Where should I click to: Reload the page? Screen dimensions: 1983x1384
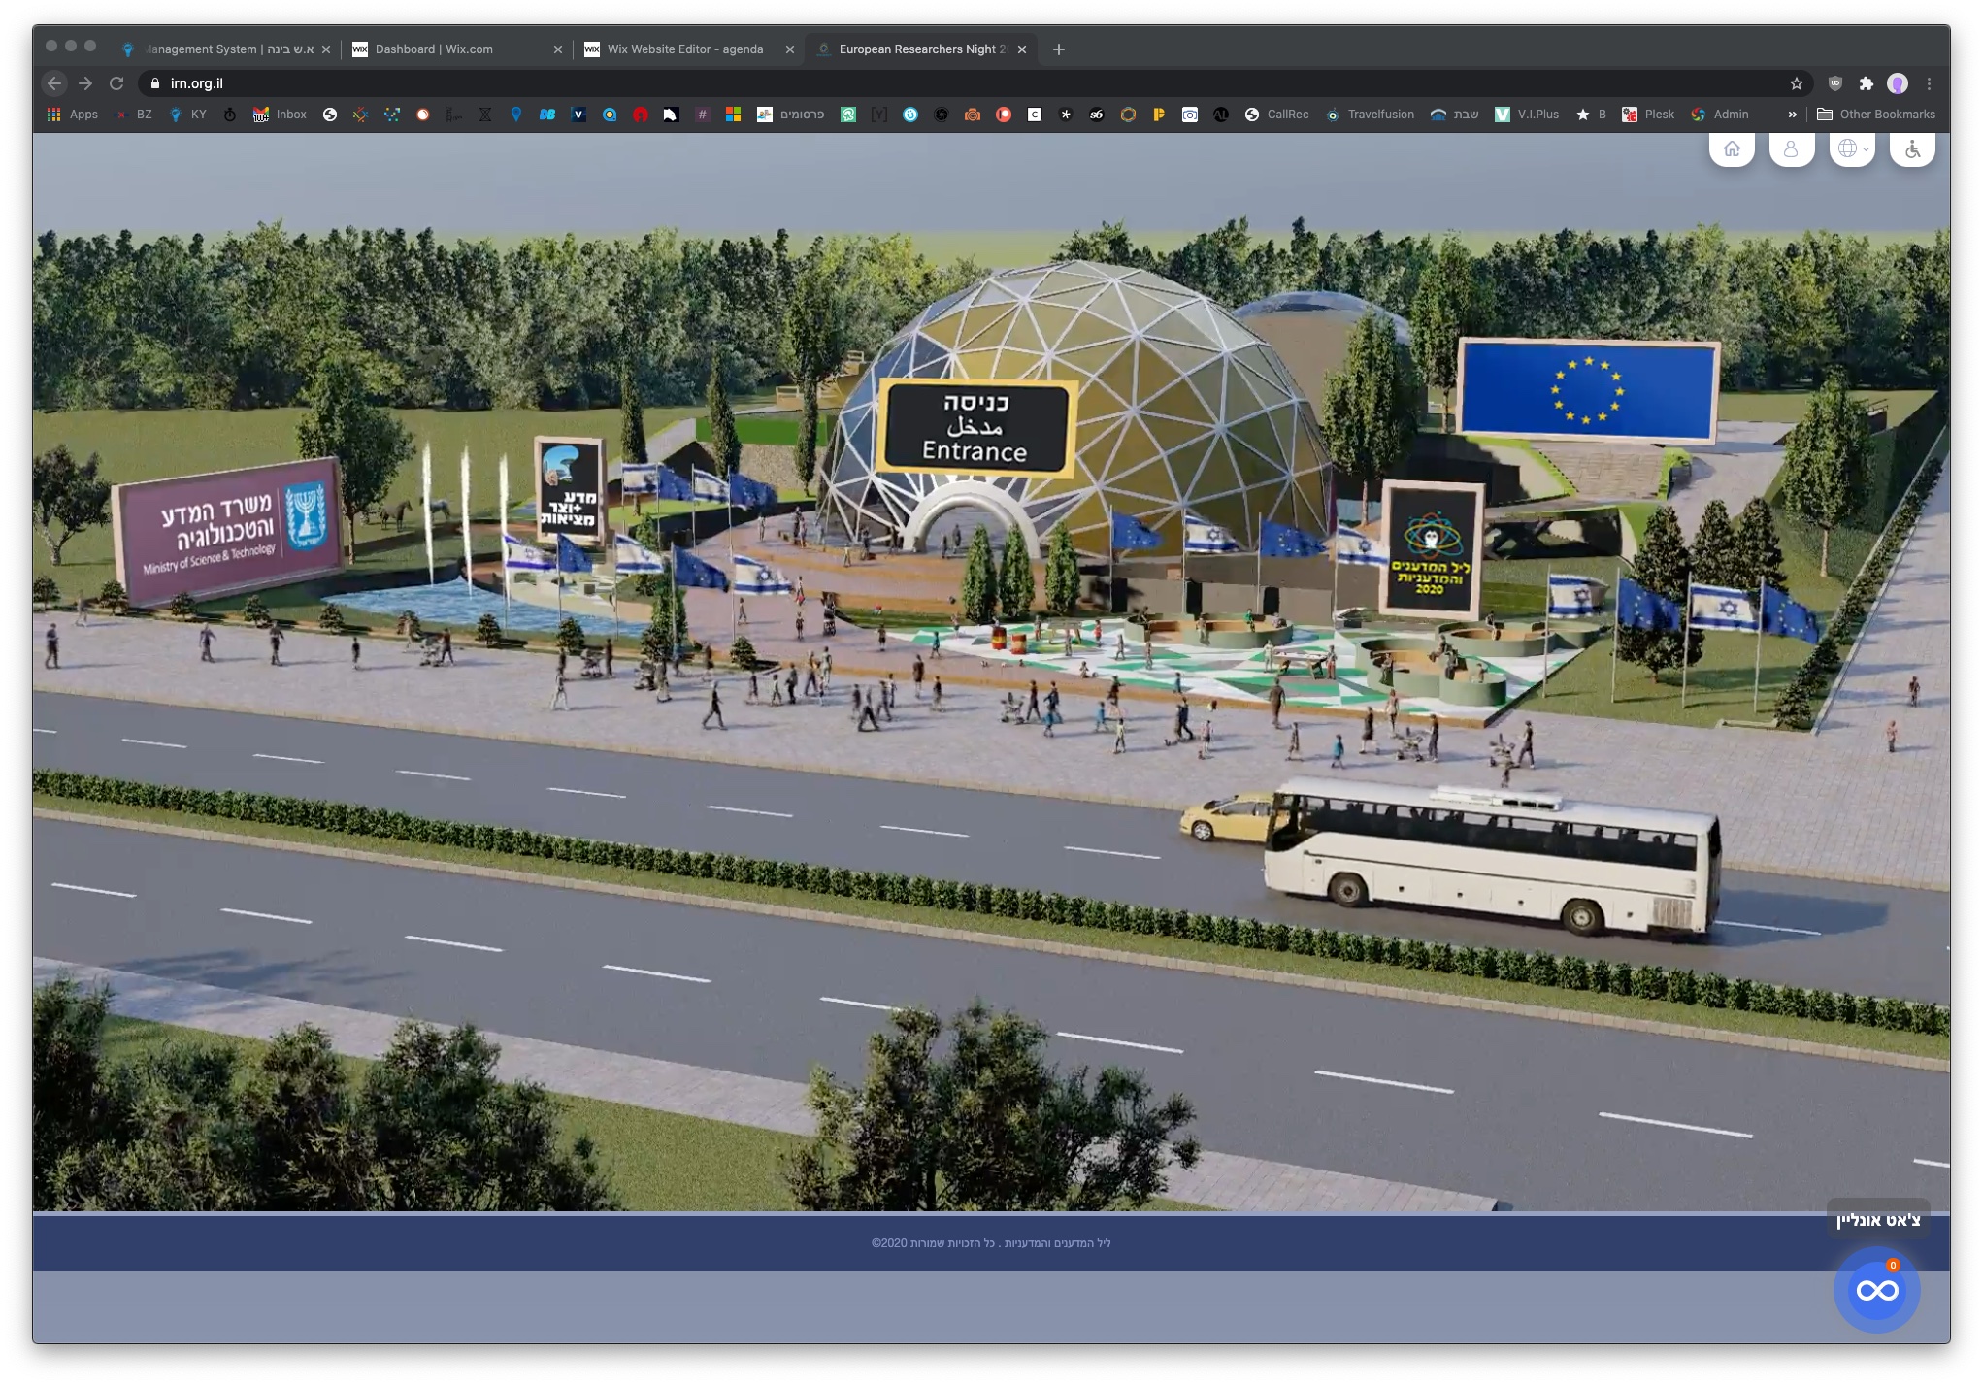tap(116, 83)
